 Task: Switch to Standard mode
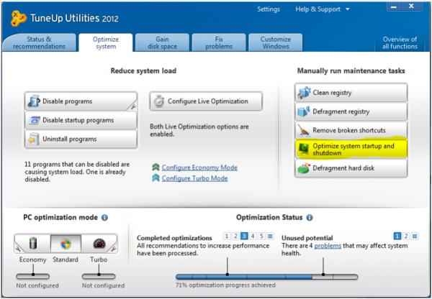(x=66, y=244)
